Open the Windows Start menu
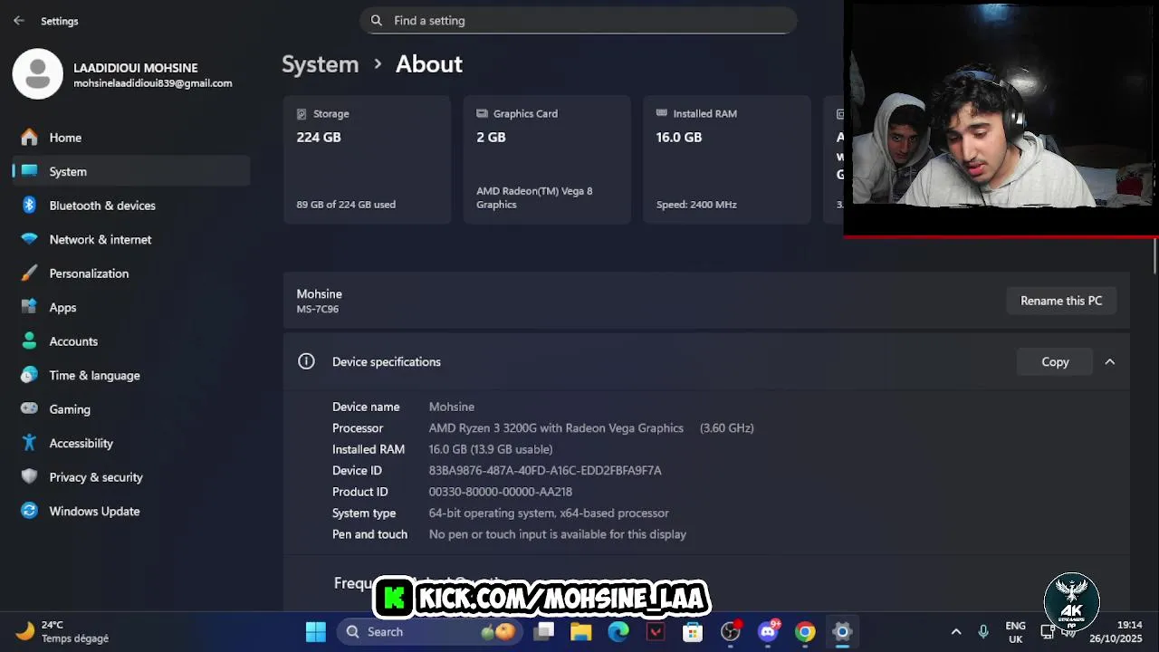The width and height of the screenshot is (1159, 652). tap(315, 632)
